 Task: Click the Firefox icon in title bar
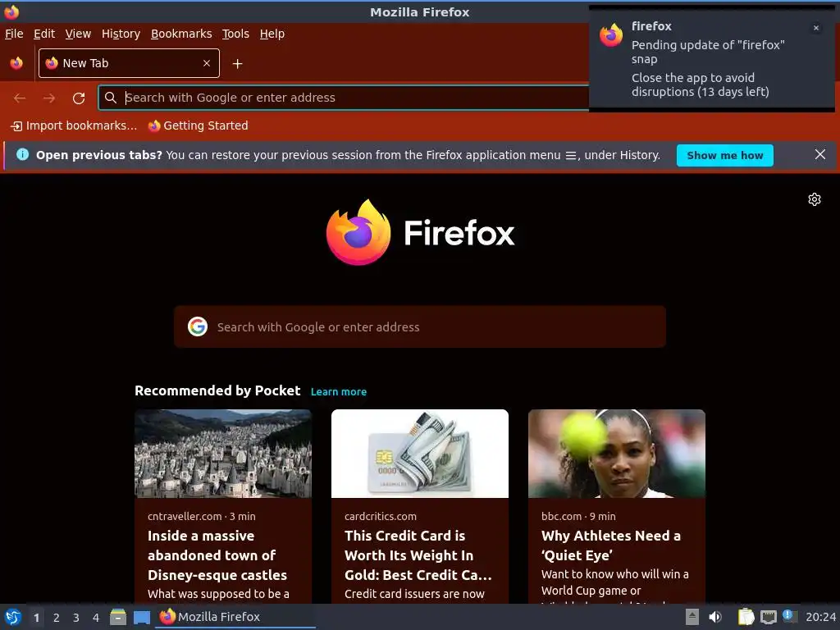(11, 11)
